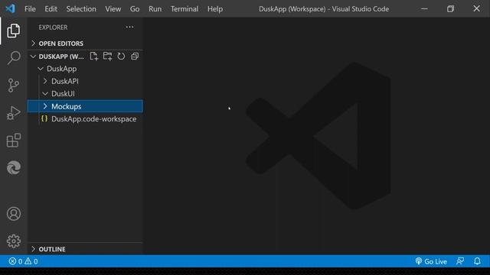Open the File menu
The width and height of the screenshot is (490, 275).
pyautogui.click(x=30, y=8)
